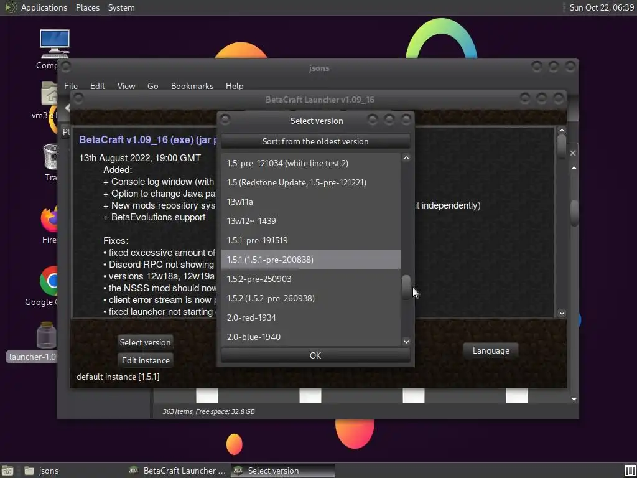Open File menu in jsons window
Screen dimensions: 637x478
[x=71, y=86]
